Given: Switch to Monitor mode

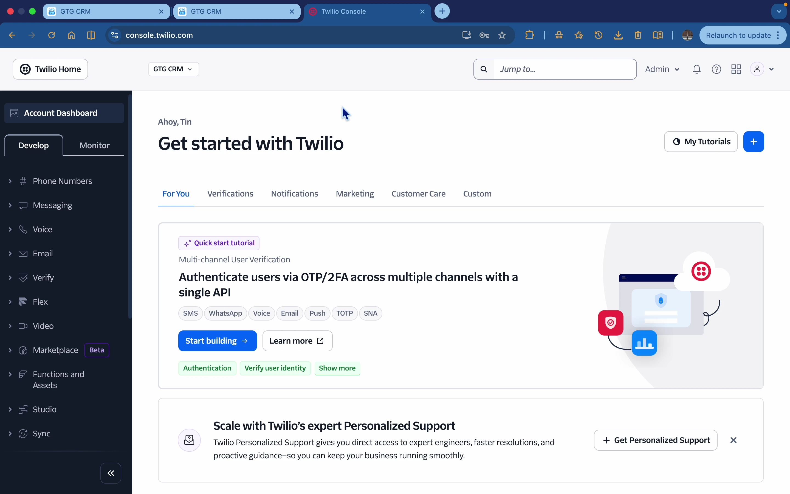Looking at the screenshot, I should coord(94,145).
